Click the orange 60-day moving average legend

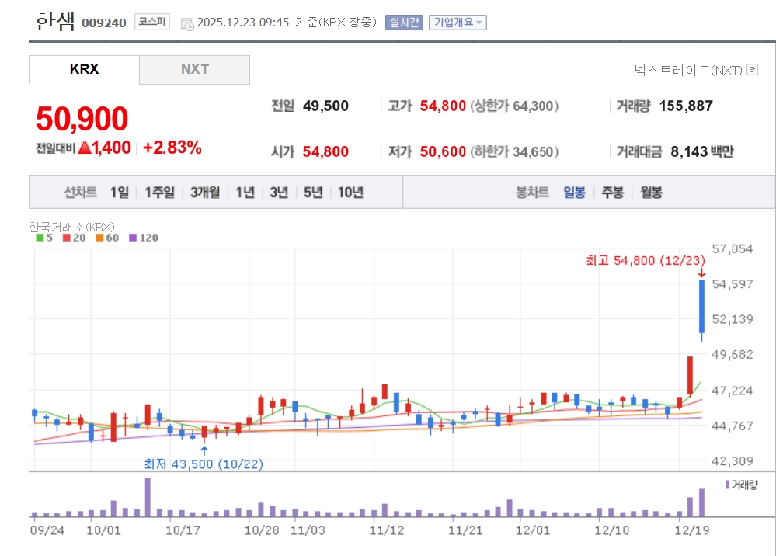coord(107,238)
